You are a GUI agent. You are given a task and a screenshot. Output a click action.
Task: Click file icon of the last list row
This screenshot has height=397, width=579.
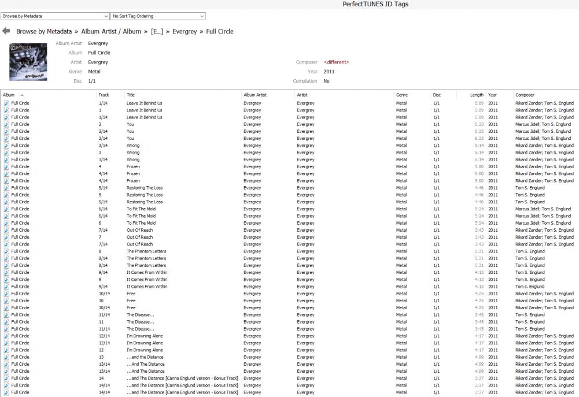[6, 392]
